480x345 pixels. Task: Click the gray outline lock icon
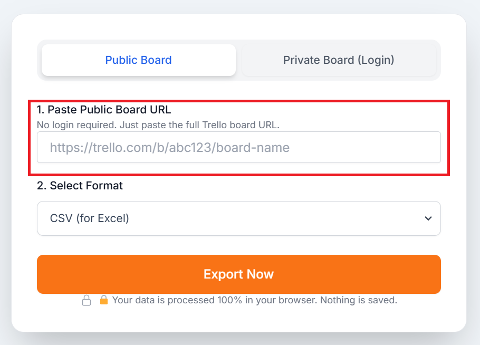pos(87,300)
